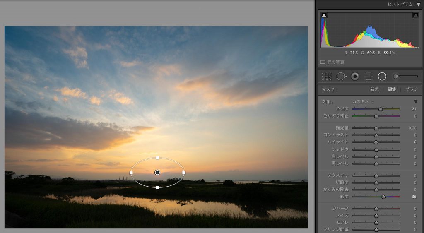Viewport: 424px width, 233px height.
Task: Click the 白レベル slider track
Action: (x=376, y=156)
